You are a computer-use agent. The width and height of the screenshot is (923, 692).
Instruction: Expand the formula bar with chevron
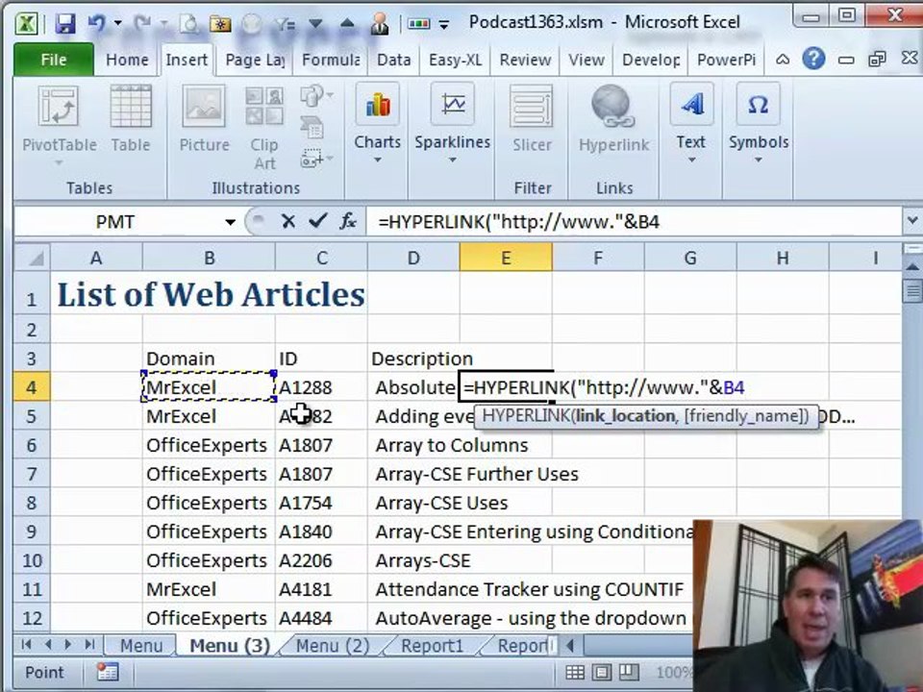[x=911, y=221]
